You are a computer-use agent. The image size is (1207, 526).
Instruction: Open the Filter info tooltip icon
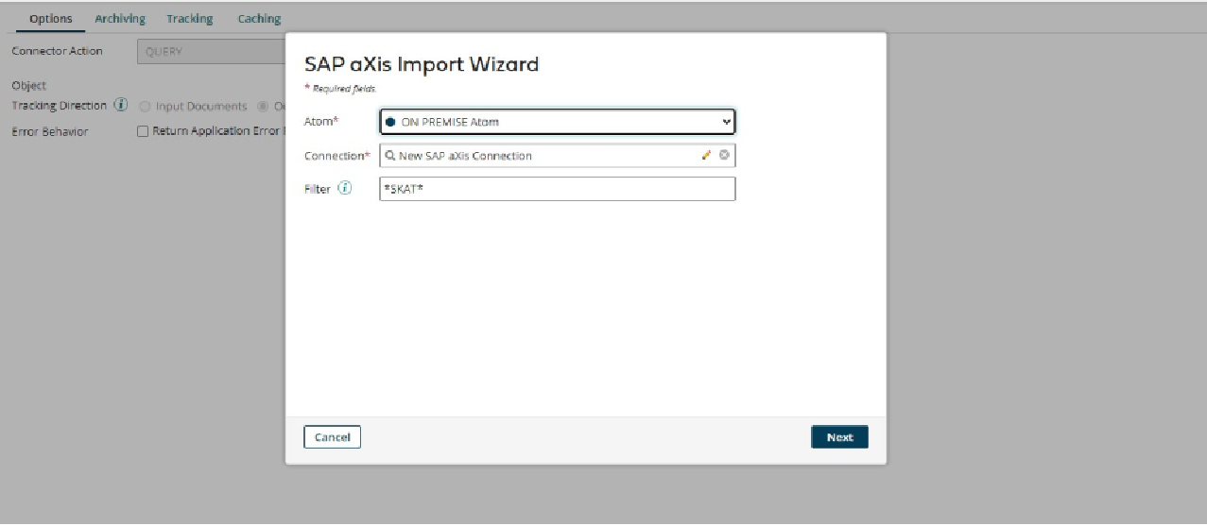tap(344, 189)
